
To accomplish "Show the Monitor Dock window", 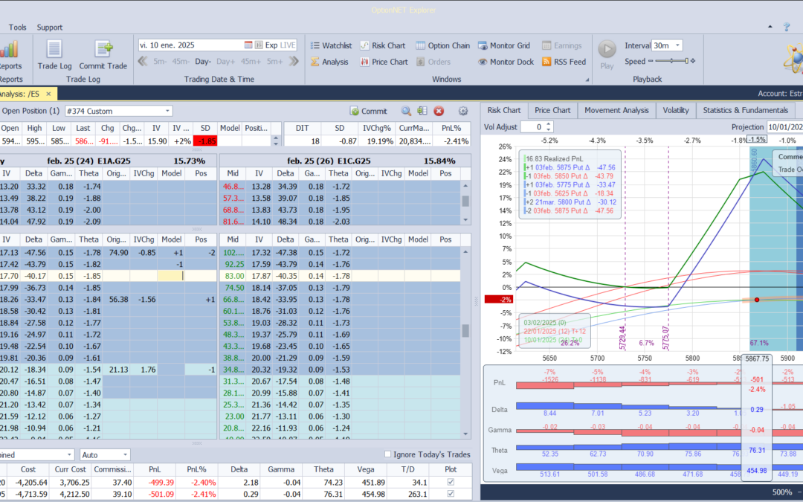I will click(506, 62).
